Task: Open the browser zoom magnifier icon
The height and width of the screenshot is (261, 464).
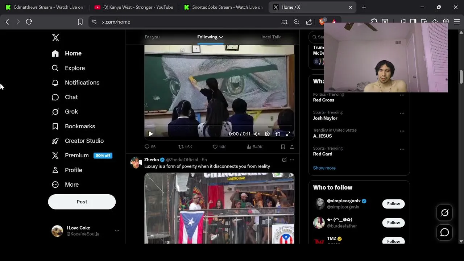Action: (x=297, y=22)
